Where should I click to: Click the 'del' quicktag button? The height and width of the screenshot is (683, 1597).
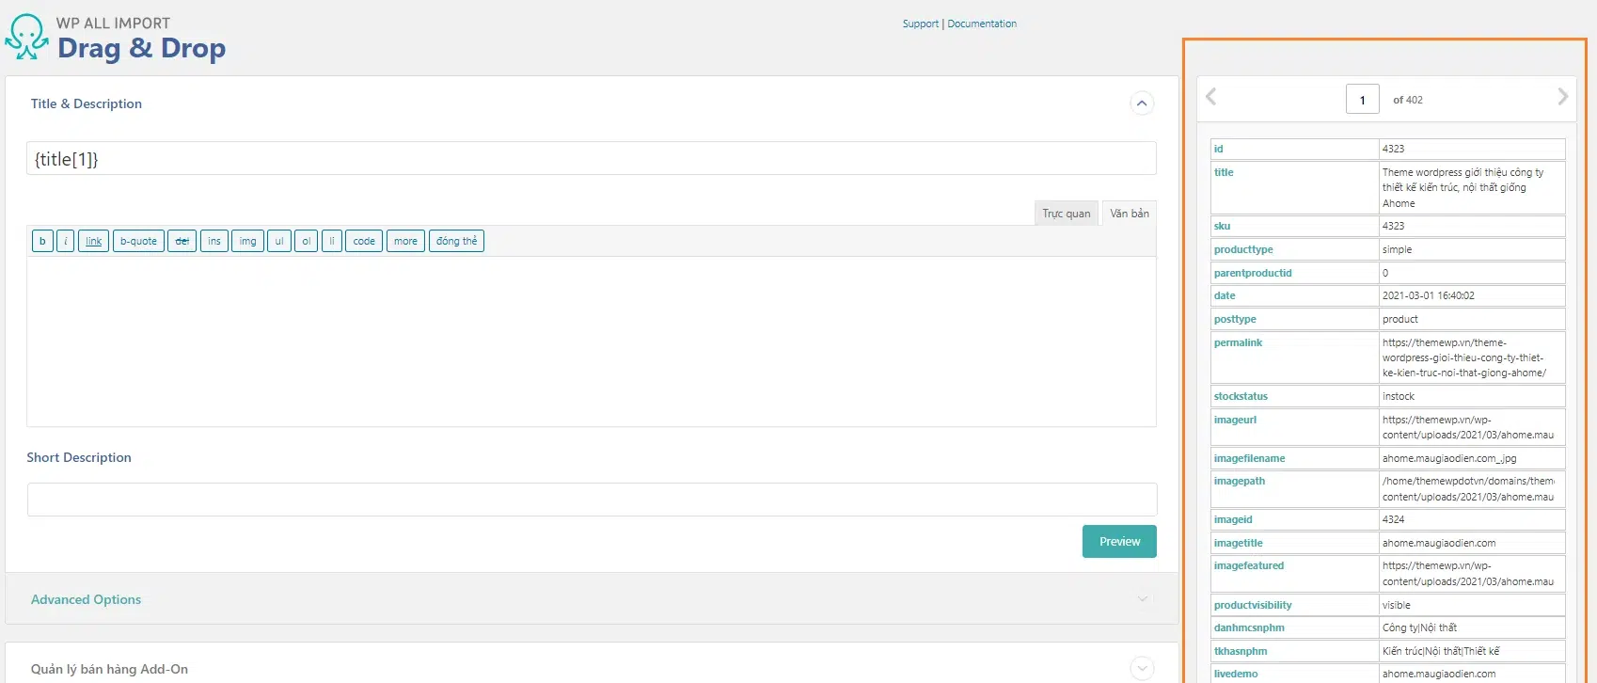[182, 241]
